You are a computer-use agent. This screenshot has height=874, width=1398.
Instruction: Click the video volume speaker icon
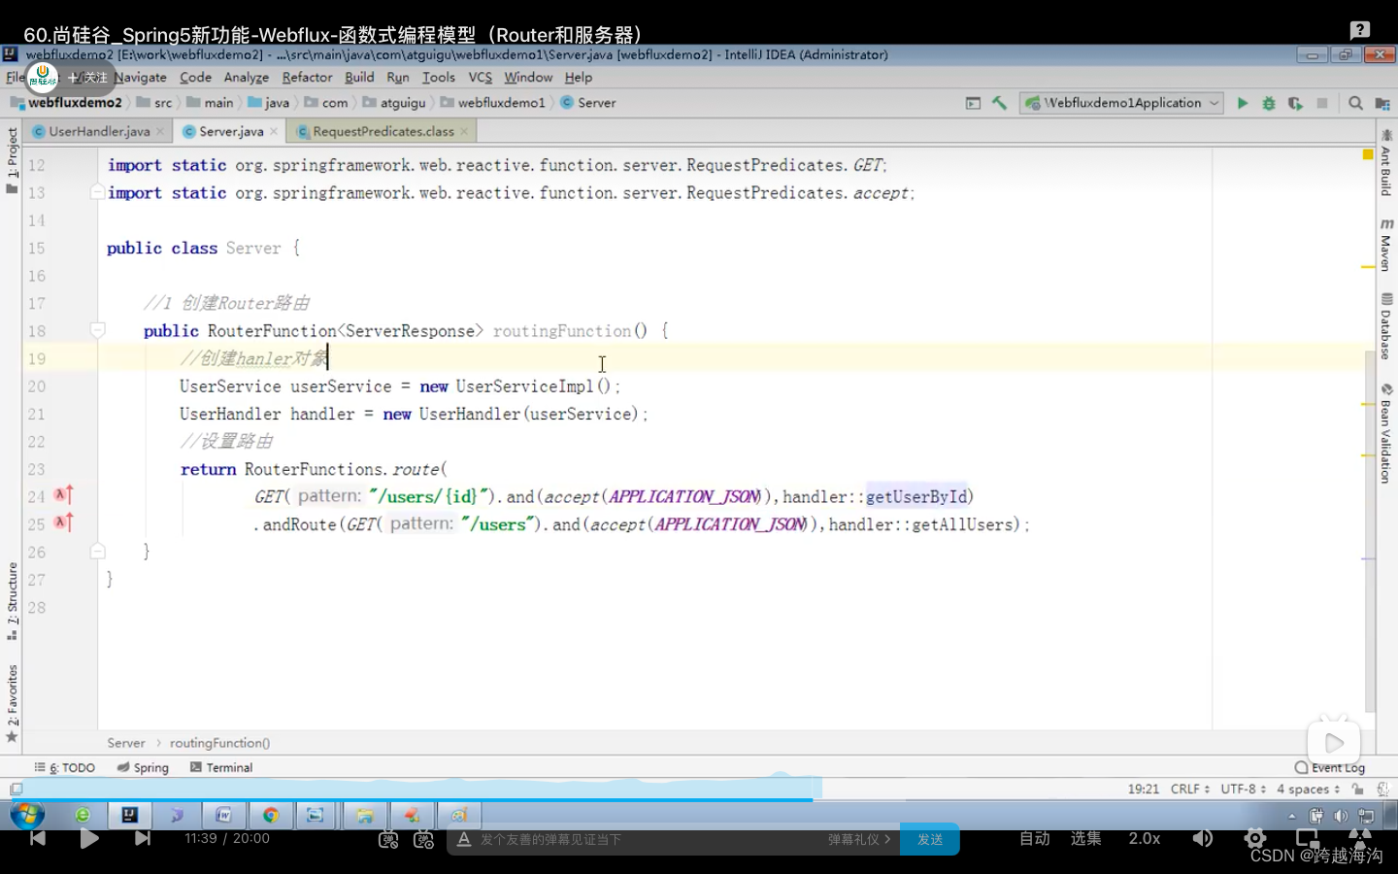[1203, 838]
